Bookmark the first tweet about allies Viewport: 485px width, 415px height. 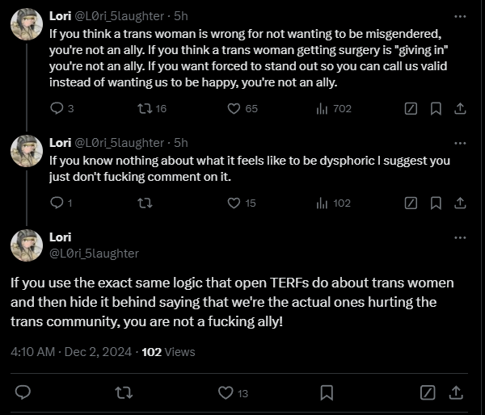tap(435, 108)
